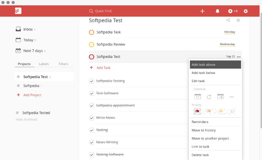Screen dimensions: 262x160
Task: Check off Softpedia Review task circle
Action: pos(91,44)
